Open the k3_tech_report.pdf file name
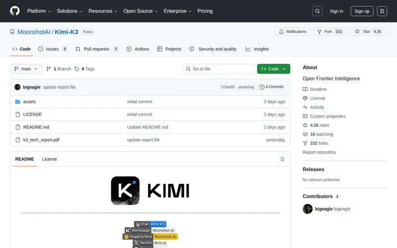This screenshot has height=248, width=397. [41, 140]
